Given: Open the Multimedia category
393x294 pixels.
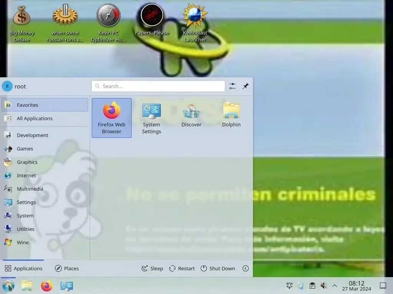Looking at the screenshot, I should coord(45,189).
